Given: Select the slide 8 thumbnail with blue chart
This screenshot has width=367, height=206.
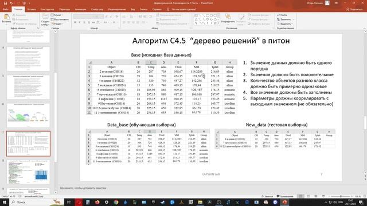Looking at the screenshot, I should pyautogui.click(x=28, y=172).
